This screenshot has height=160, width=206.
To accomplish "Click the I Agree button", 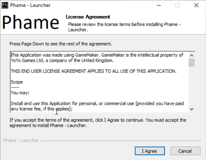I will (150, 151).
